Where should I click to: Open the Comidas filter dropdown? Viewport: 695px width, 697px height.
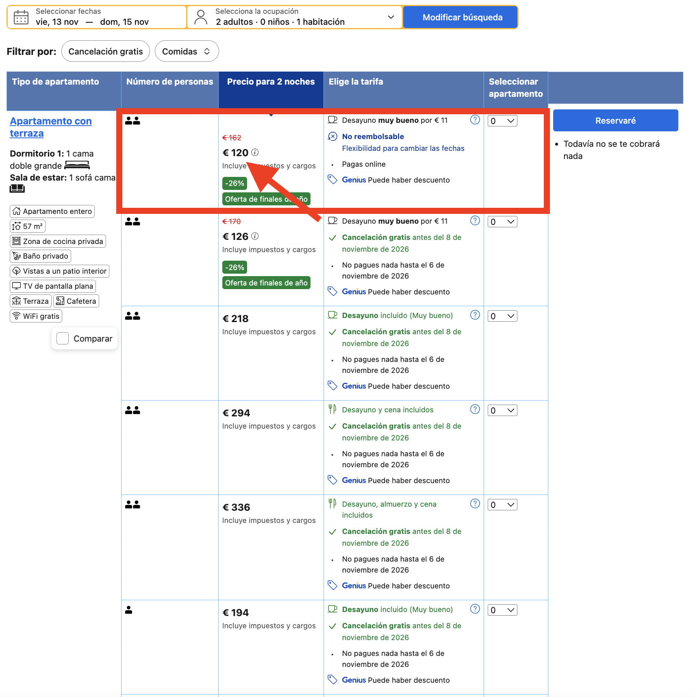click(187, 51)
